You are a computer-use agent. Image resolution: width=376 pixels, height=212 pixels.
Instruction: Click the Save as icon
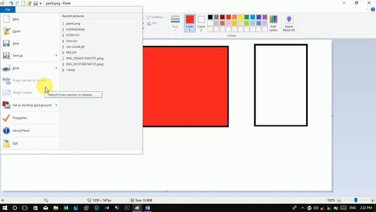point(6,55)
